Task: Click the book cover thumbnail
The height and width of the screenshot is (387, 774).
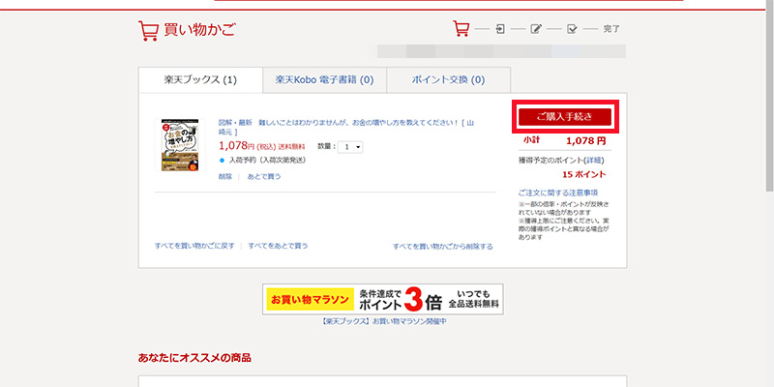Action: pos(181,144)
